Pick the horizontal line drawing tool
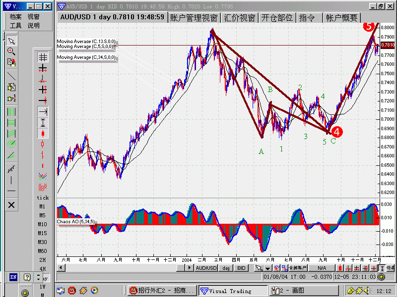Viewport: 397px width, 297px height. [11, 191]
